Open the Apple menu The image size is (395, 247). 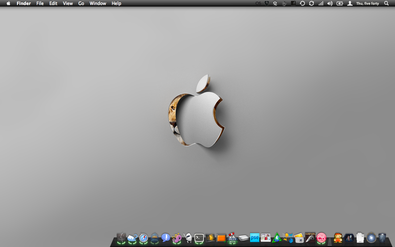tap(8, 3)
